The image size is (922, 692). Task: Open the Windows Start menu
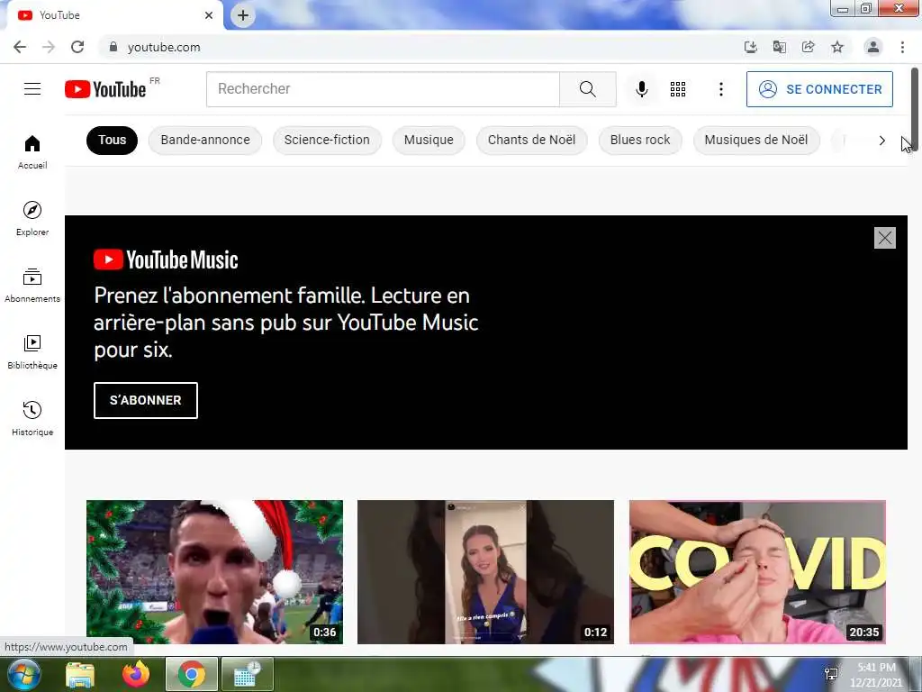[x=23, y=674]
